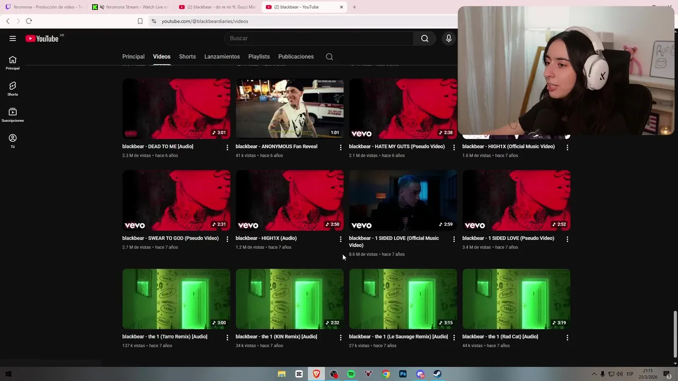Open Shorts in the left sidebar
678x381 pixels.
pyautogui.click(x=13, y=89)
